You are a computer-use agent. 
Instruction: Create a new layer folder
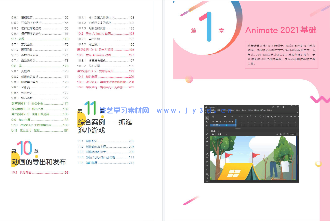(217, 121)
